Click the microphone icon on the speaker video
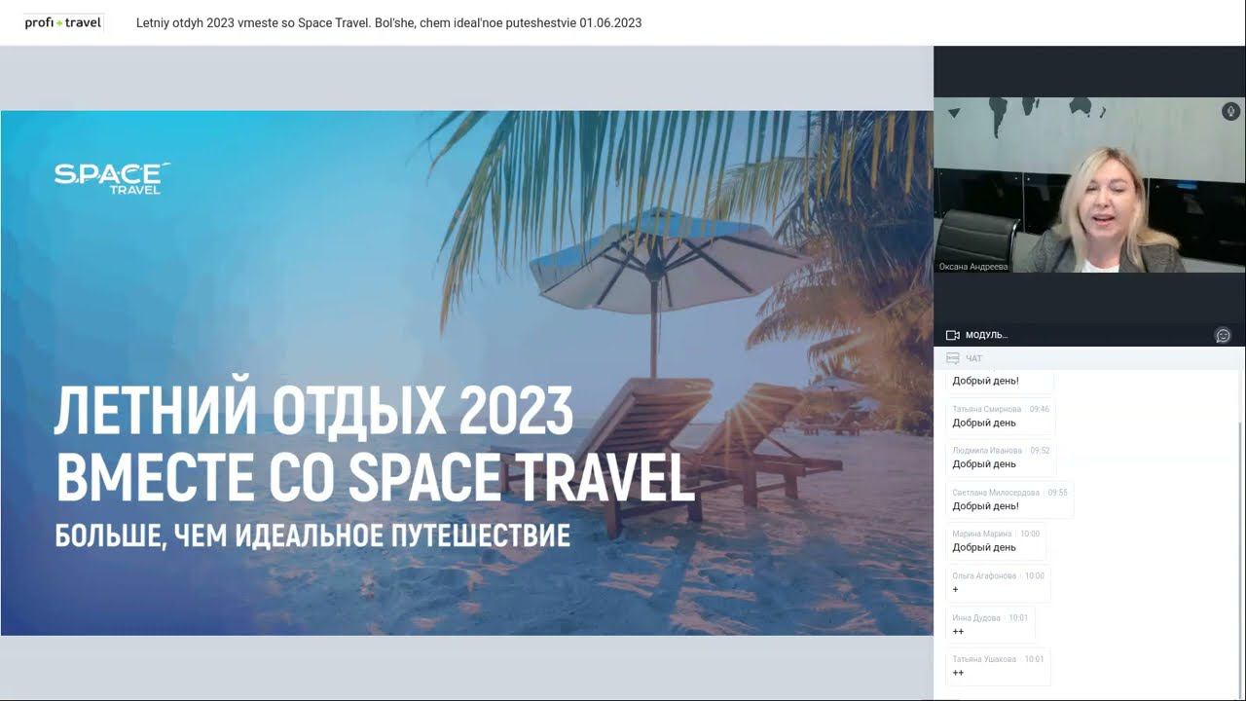Screen dimensions: 1246x701 pyautogui.click(x=1230, y=112)
